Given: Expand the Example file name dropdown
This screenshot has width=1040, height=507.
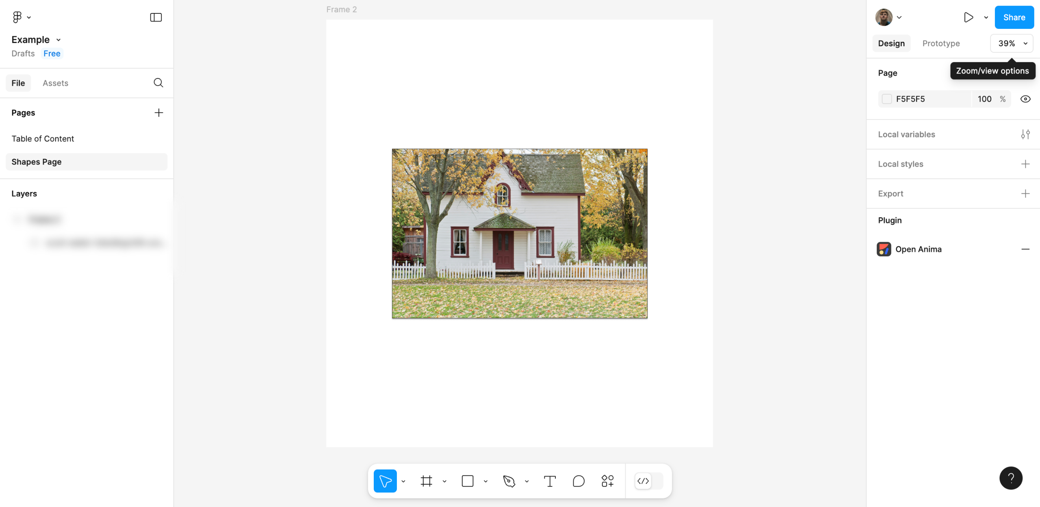Looking at the screenshot, I should tap(58, 40).
